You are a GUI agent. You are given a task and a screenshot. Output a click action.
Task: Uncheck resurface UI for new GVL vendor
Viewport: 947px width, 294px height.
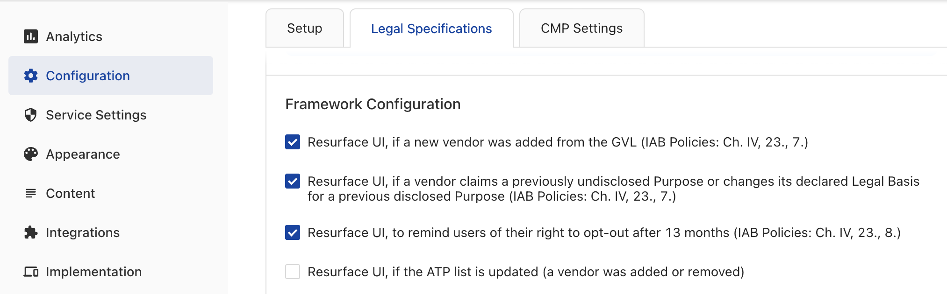293,142
